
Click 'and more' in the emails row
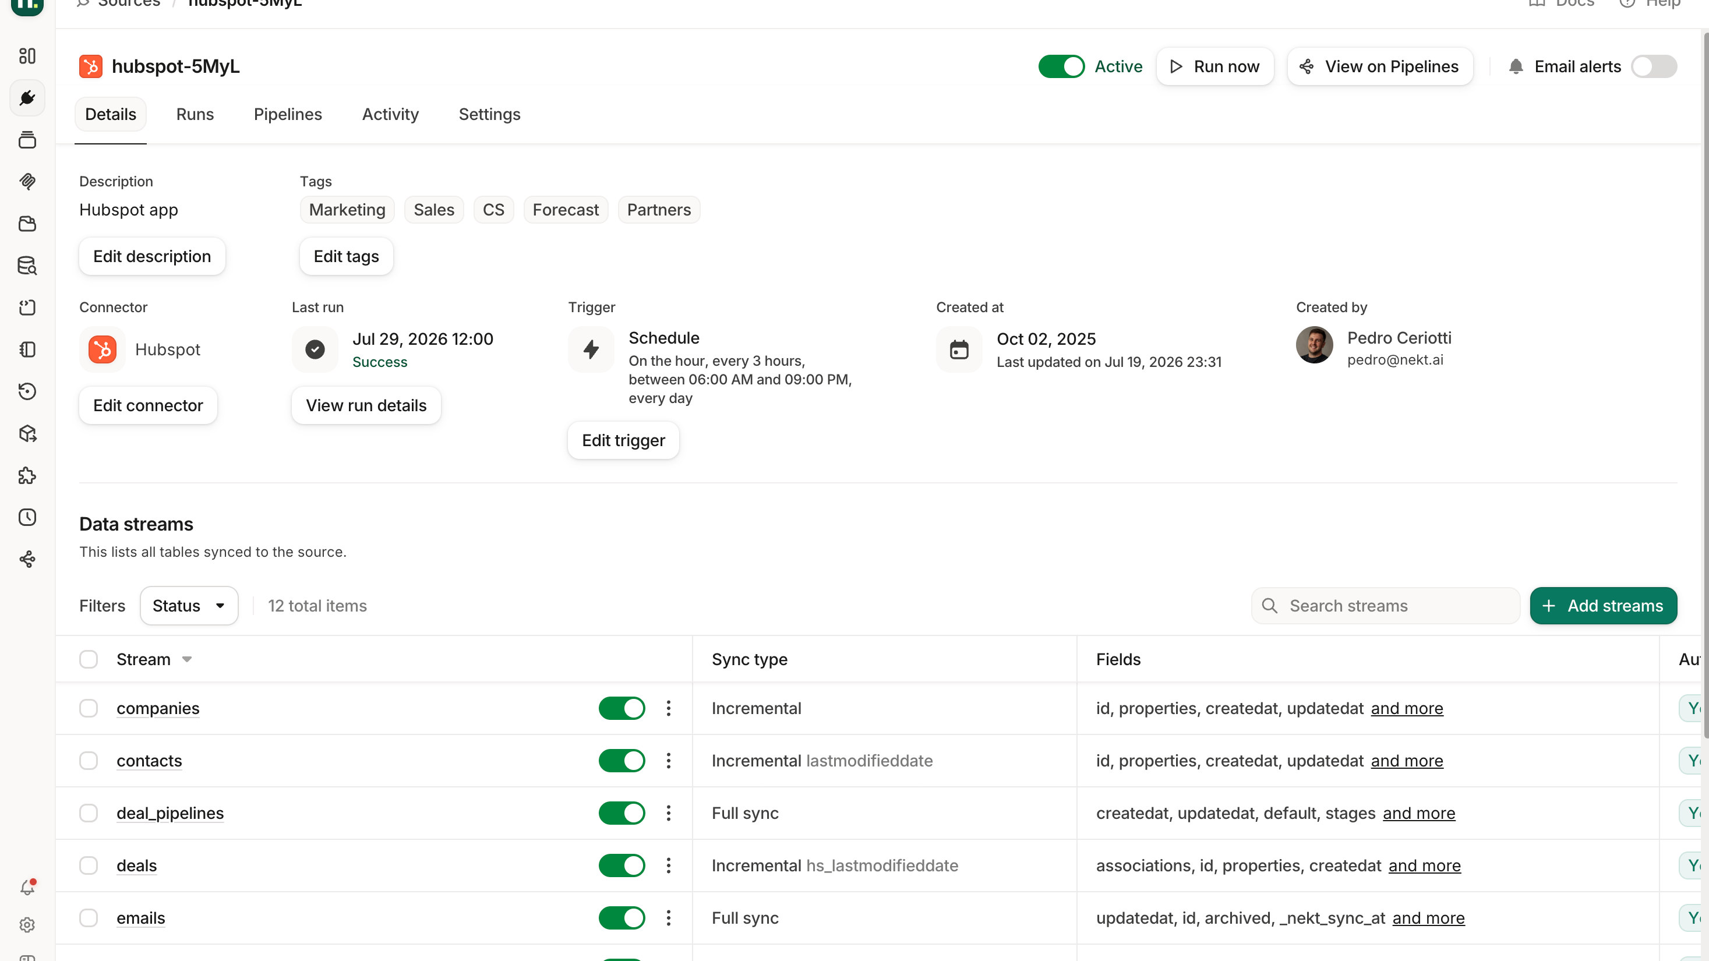[x=1428, y=918]
